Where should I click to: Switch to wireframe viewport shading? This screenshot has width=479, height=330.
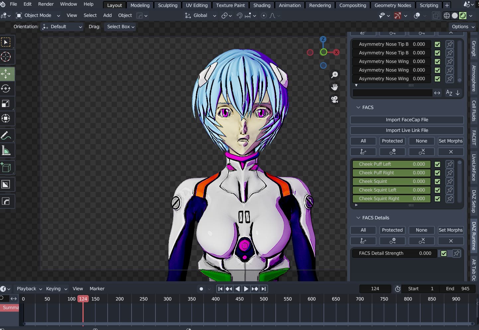(x=447, y=16)
